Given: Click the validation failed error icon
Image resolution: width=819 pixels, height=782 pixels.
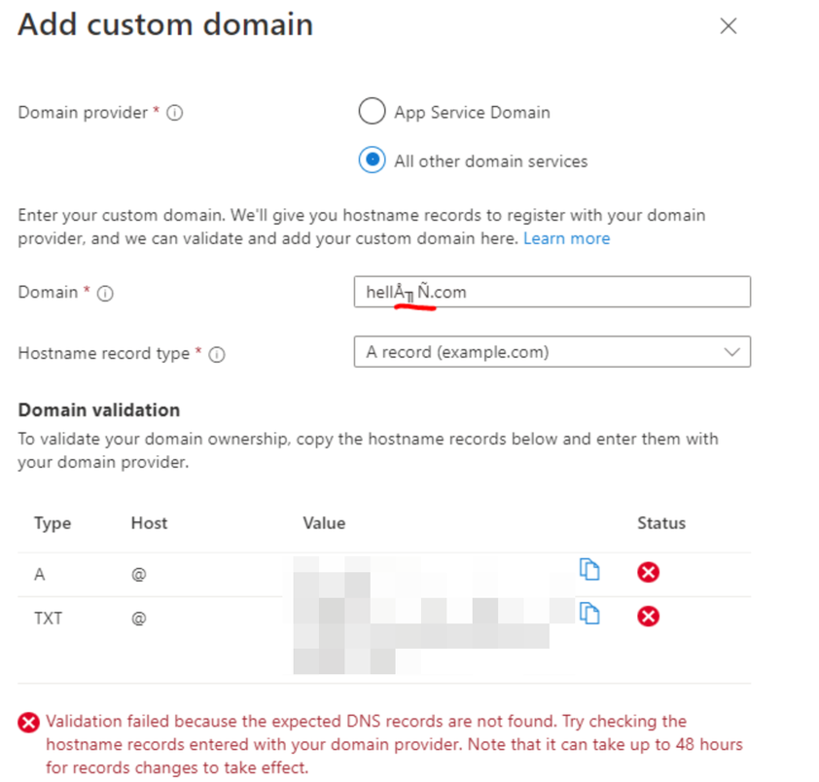Looking at the screenshot, I should pos(29,723).
